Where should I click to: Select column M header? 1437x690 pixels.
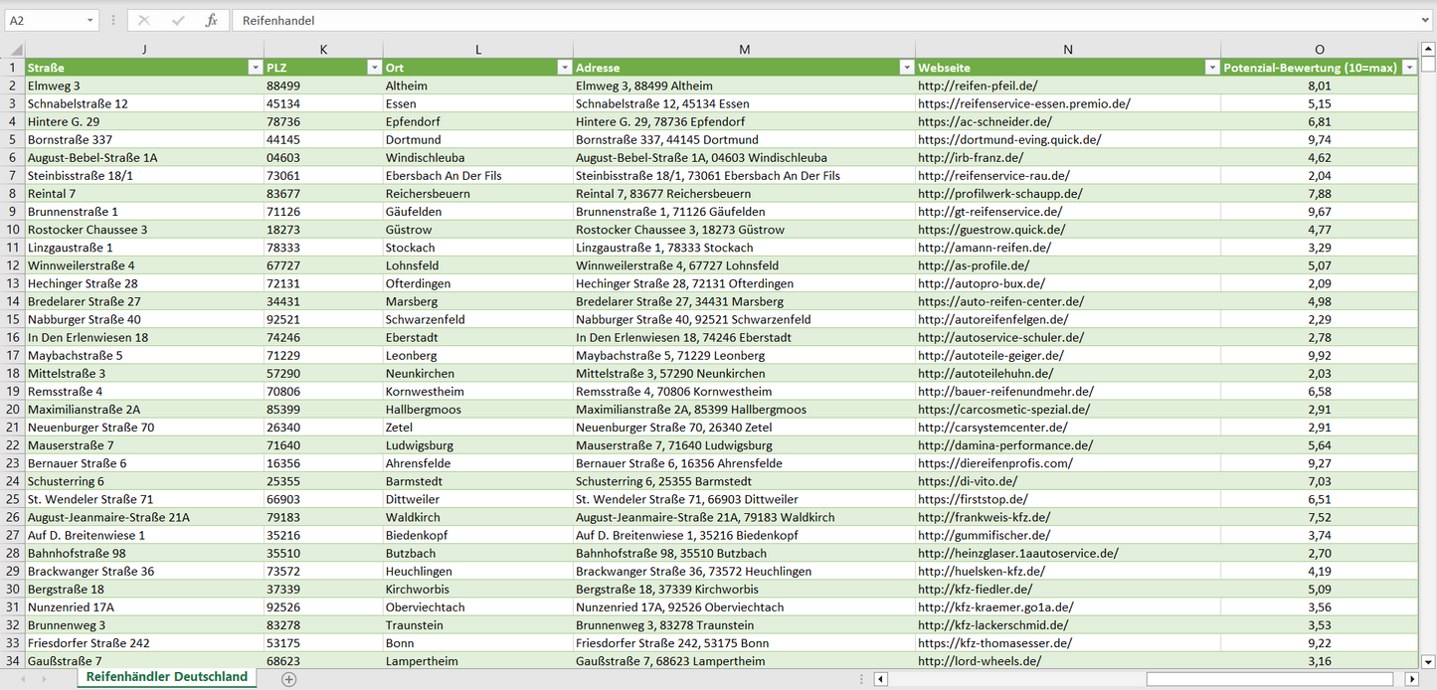[744, 50]
